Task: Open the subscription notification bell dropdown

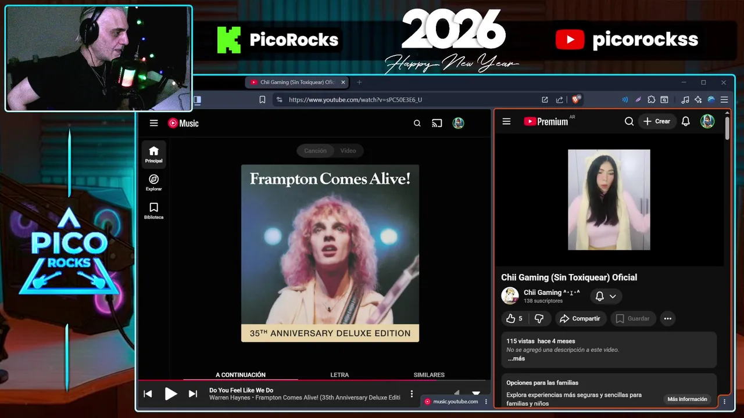Action: pos(606,296)
